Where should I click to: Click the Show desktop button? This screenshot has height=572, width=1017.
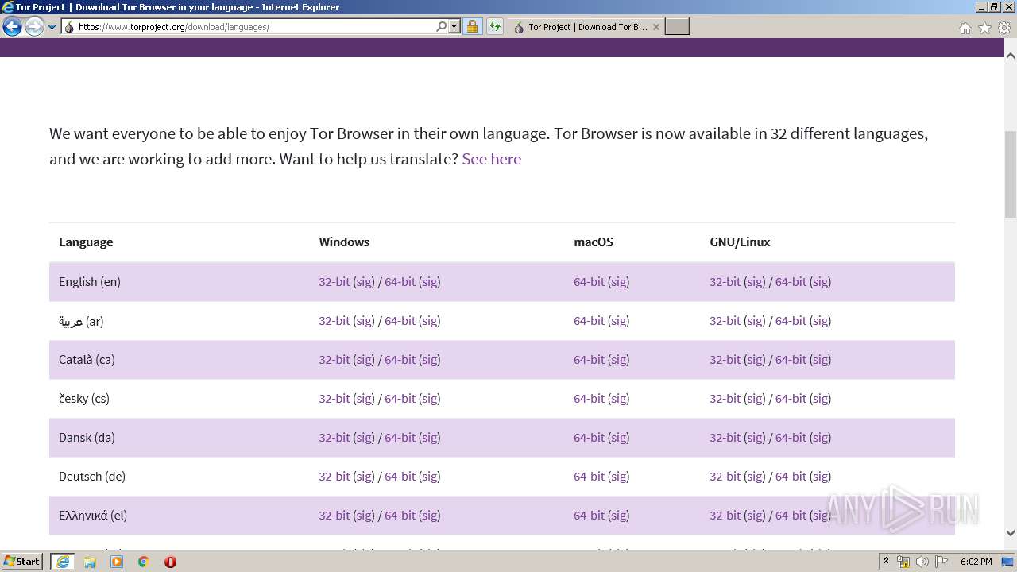click(x=1008, y=562)
